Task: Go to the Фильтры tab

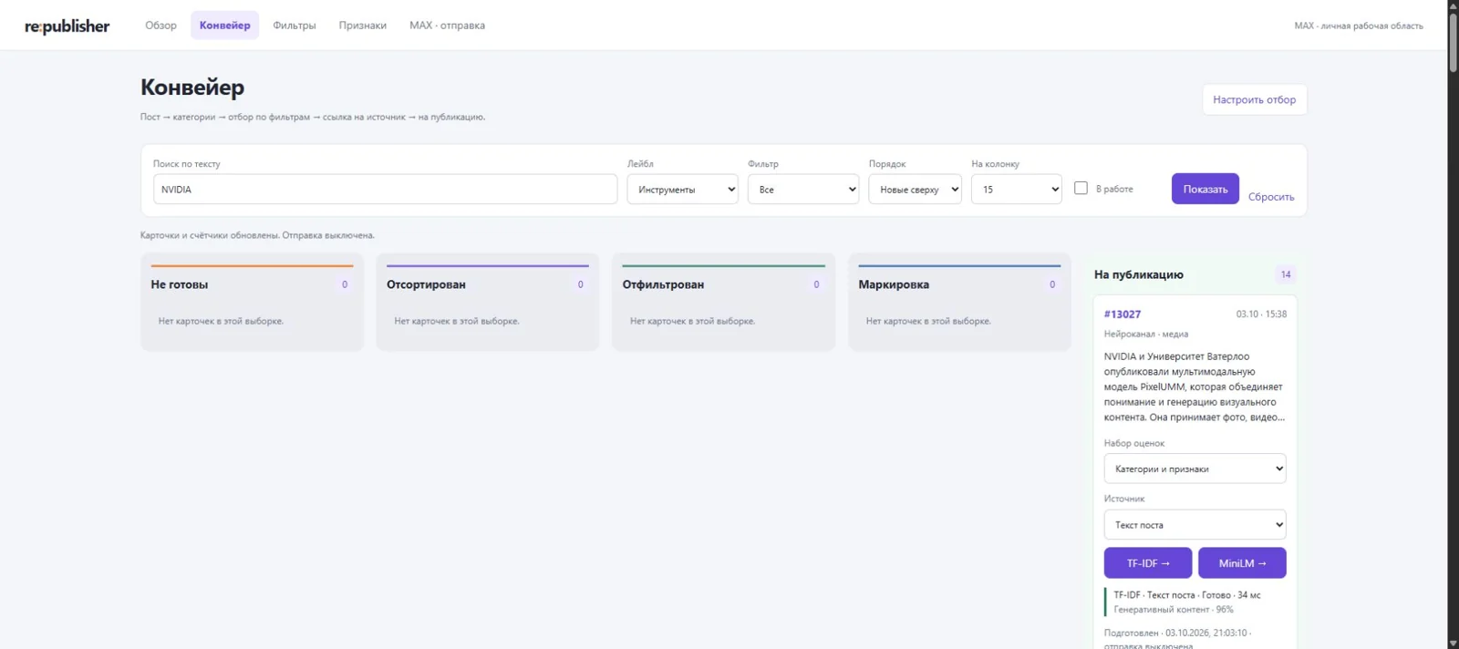Action: pos(295,26)
